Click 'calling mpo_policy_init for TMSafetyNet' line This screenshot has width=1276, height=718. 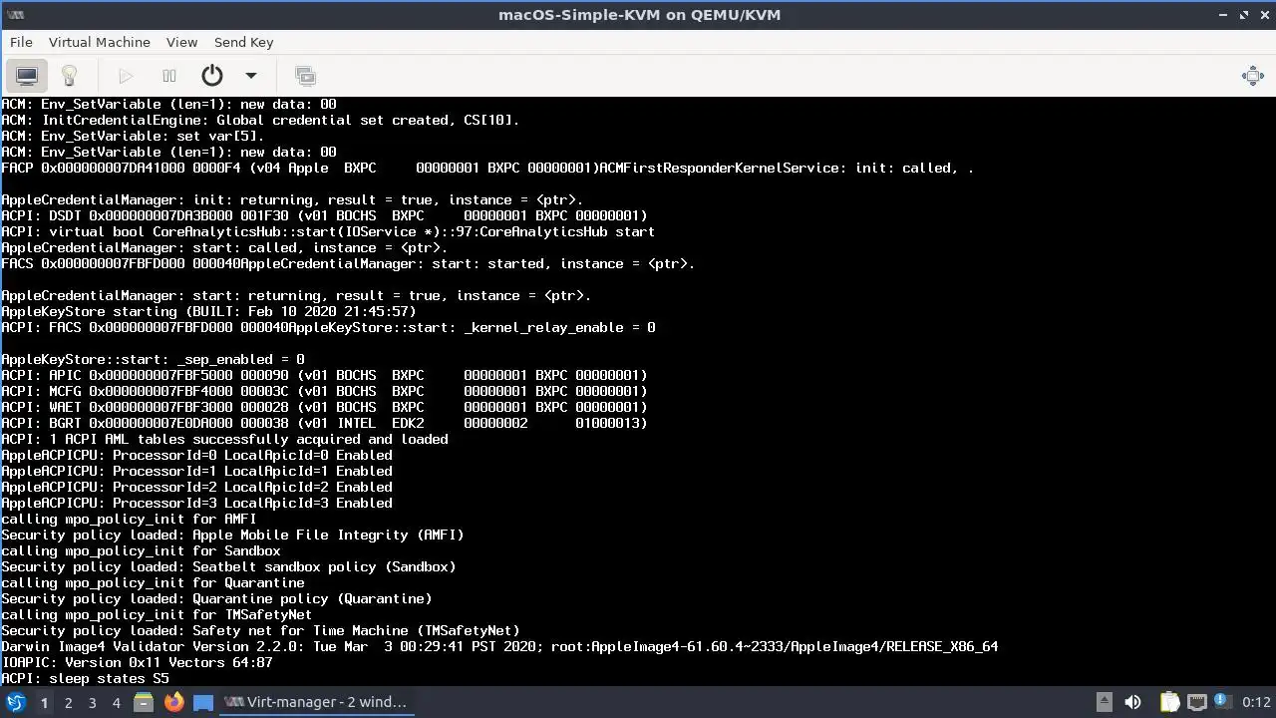pyautogui.click(x=157, y=615)
